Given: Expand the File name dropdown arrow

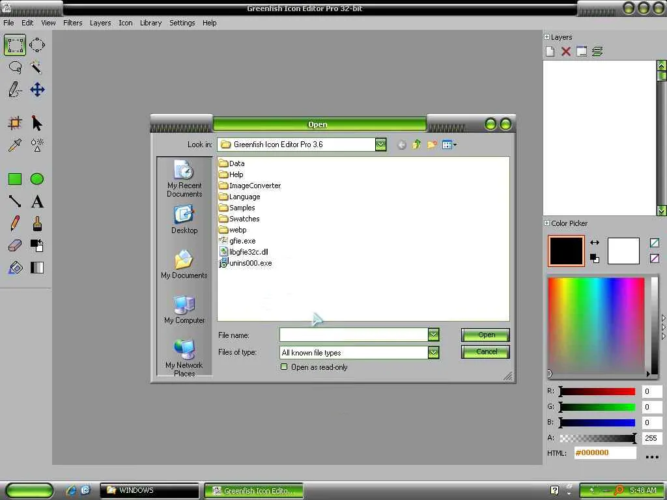Looking at the screenshot, I should tap(433, 335).
